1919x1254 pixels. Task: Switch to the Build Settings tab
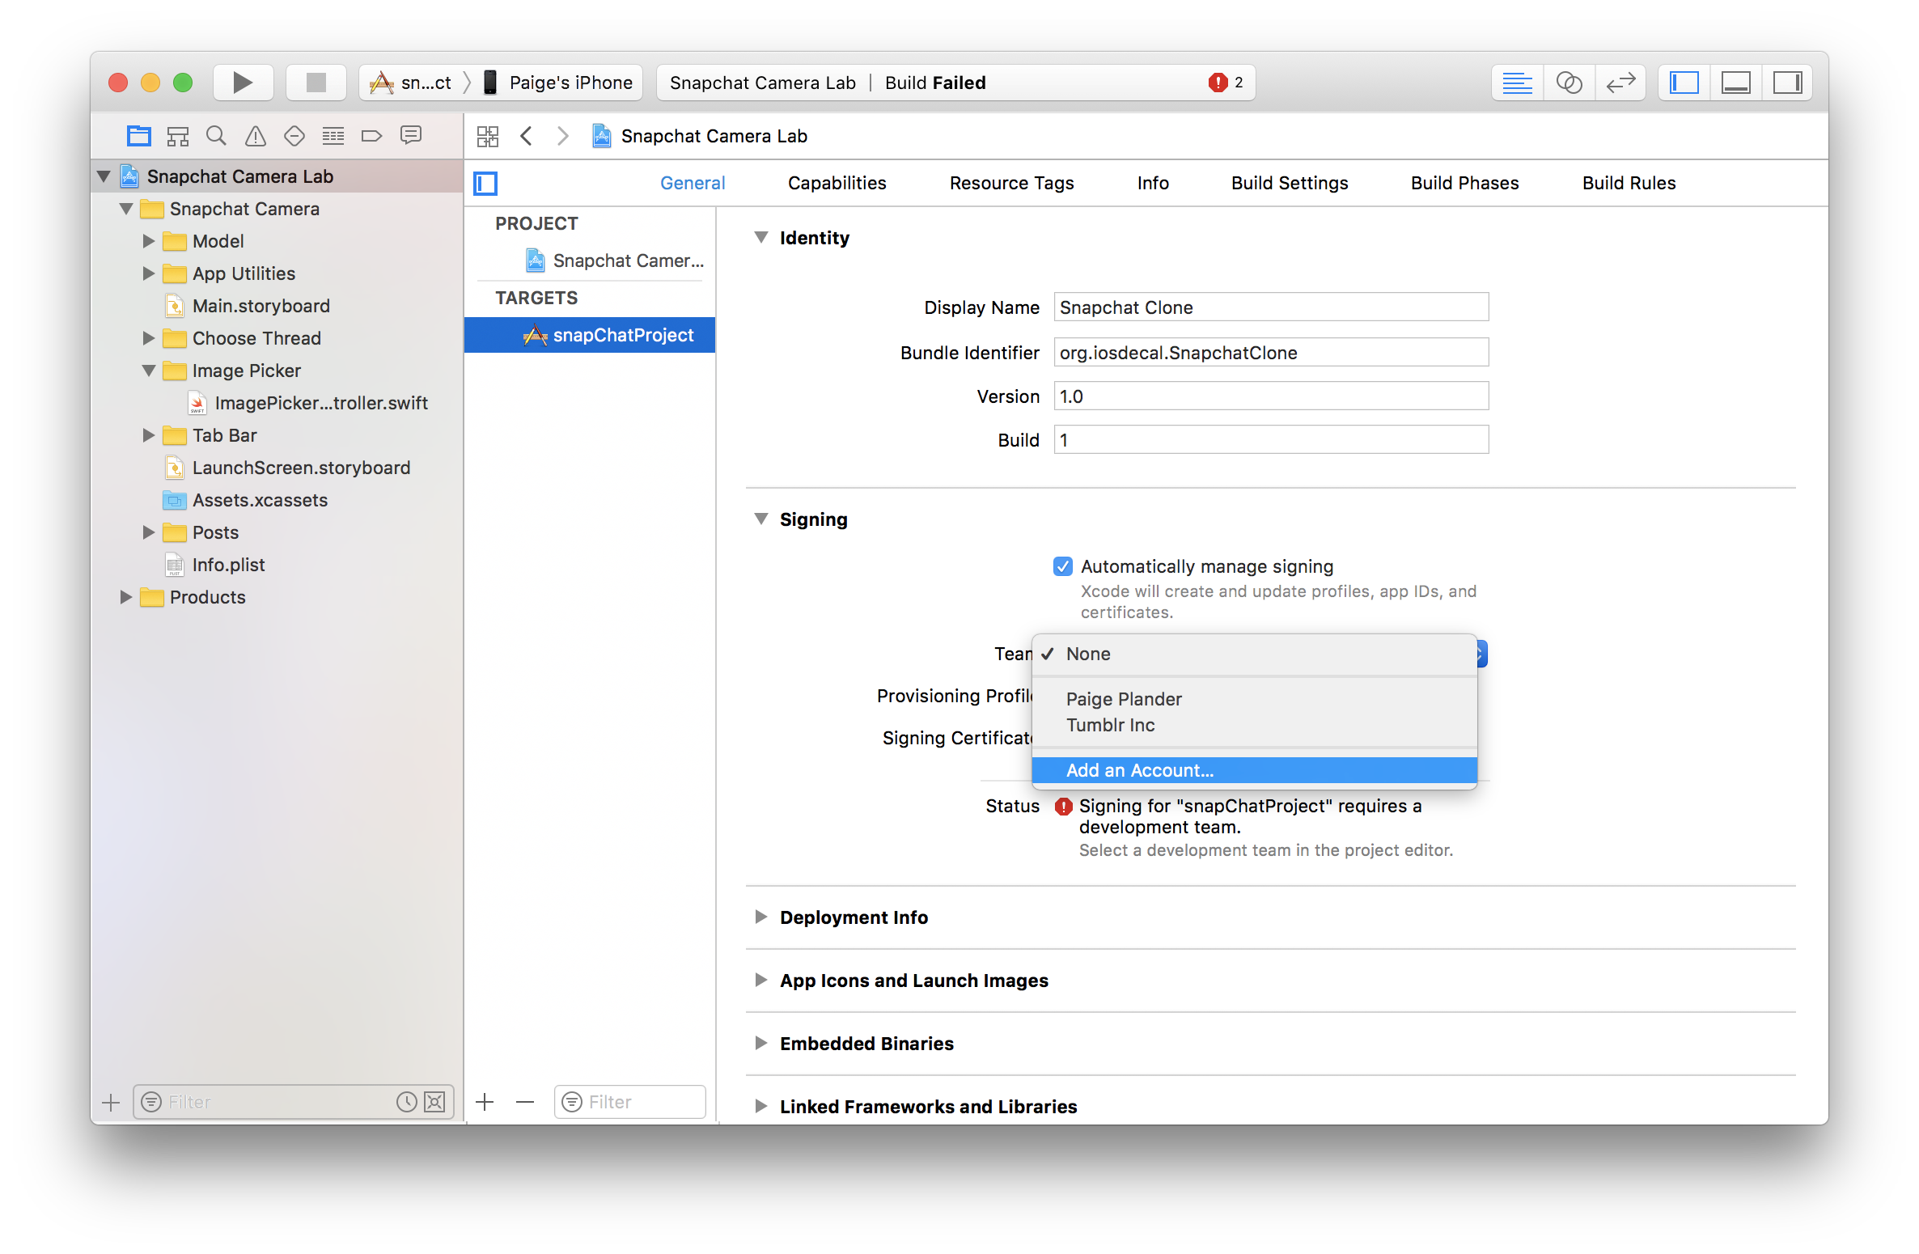point(1290,183)
